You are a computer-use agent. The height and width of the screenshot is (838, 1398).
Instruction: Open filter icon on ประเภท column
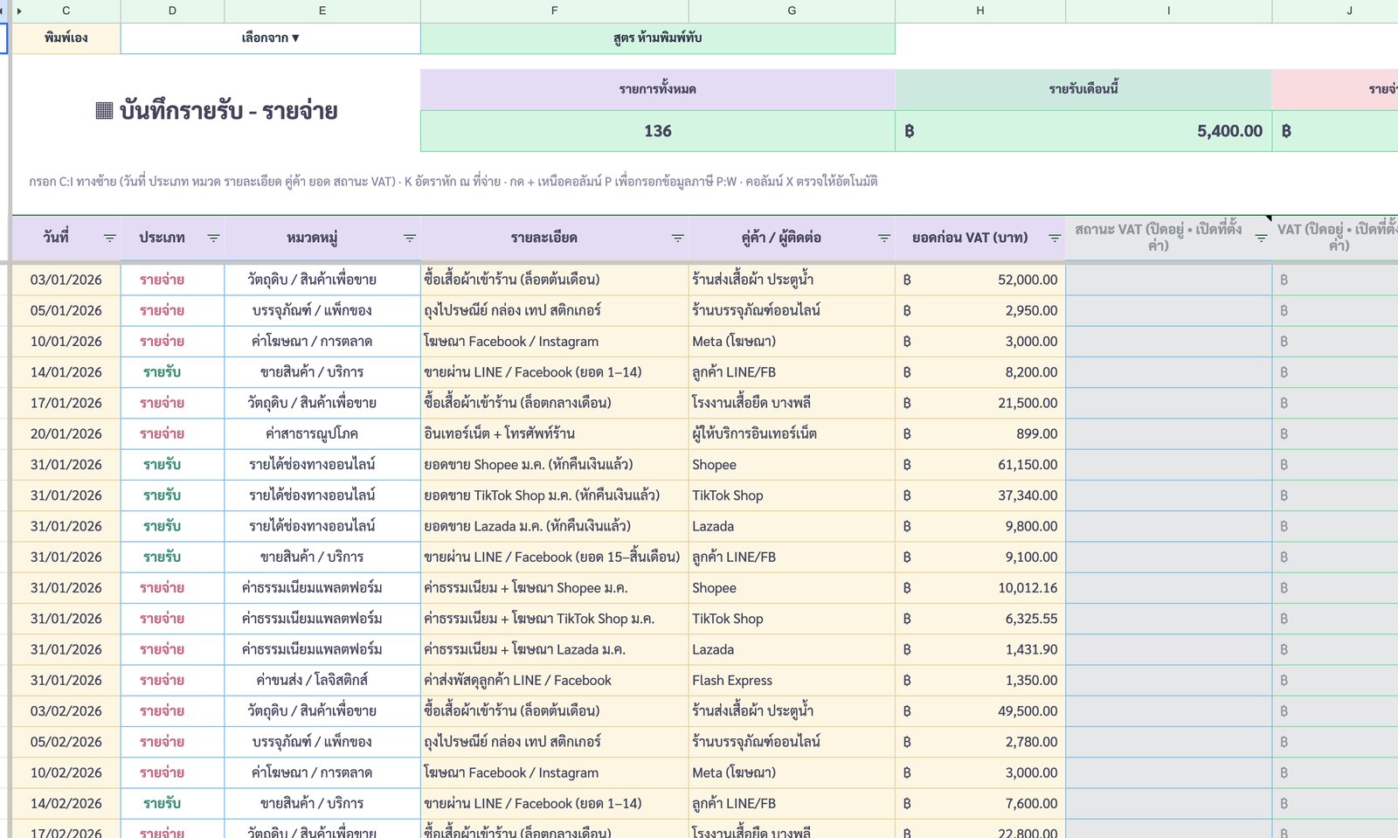tap(213, 238)
